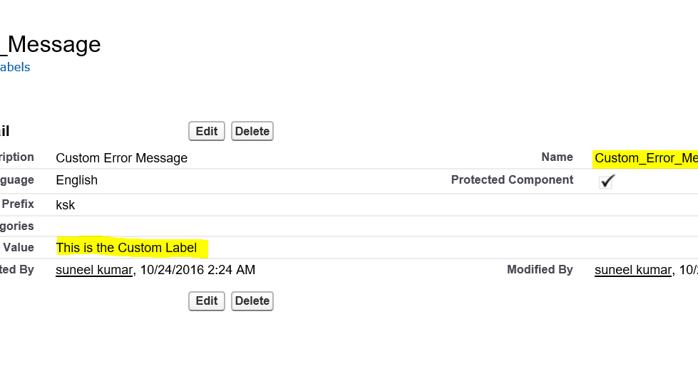Click the 'Prefix' field label
Viewport: 698px width, 366px height.
pyautogui.click(x=18, y=204)
